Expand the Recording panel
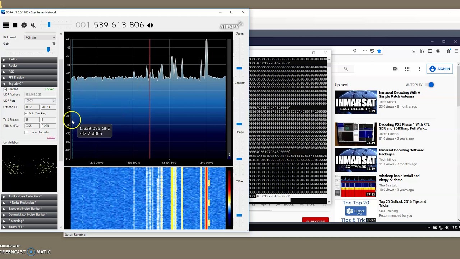This screenshot has height=259, width=460. click(x=29, y=221)
